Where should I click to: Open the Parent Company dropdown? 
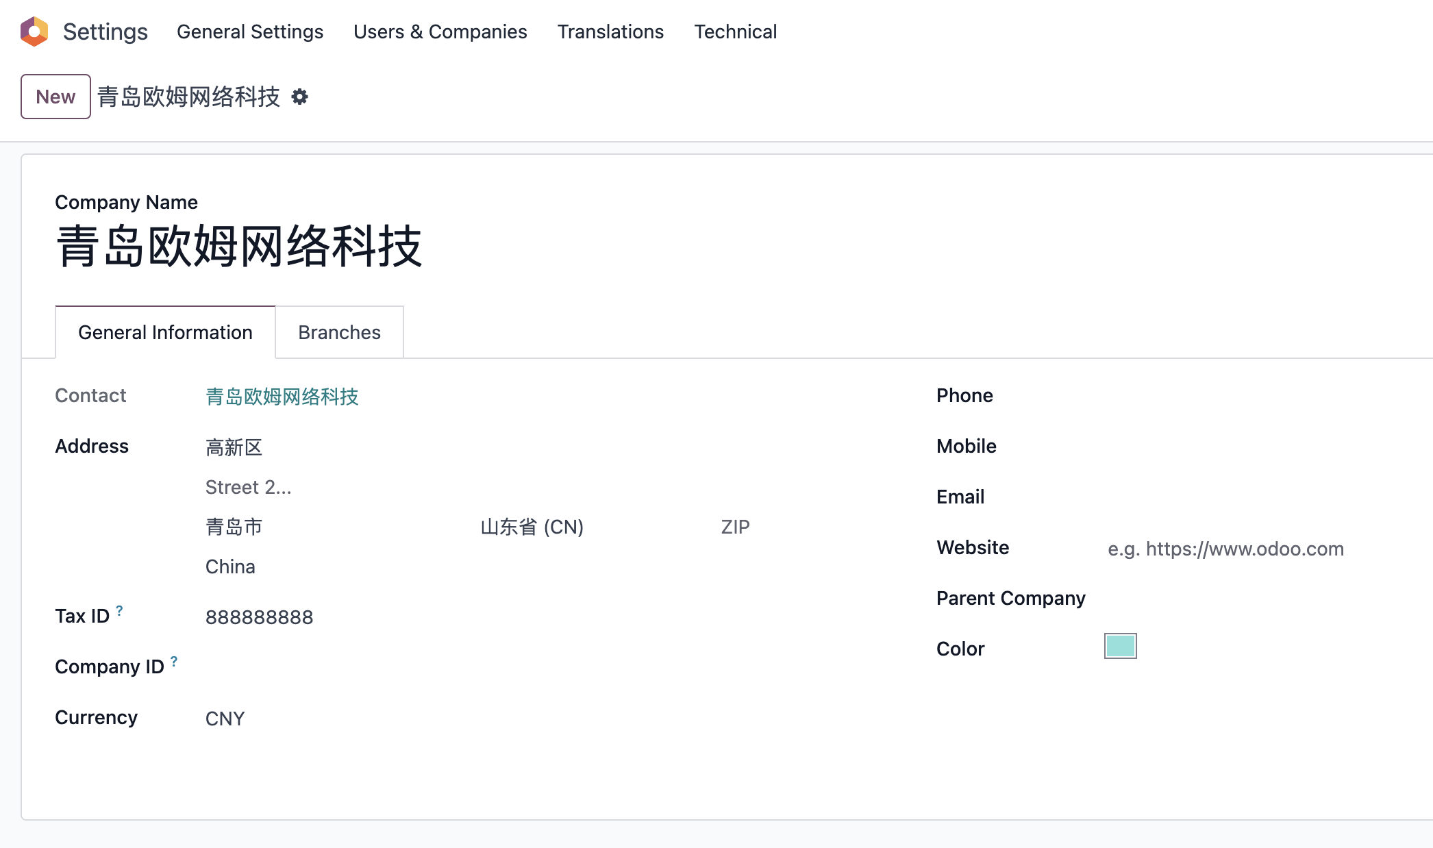click(1267, 598)
